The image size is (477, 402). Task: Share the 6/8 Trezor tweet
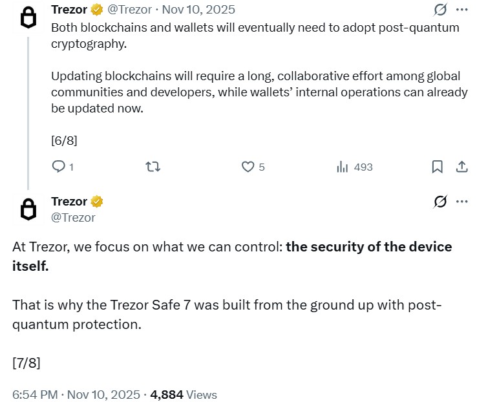click(461, 167)
